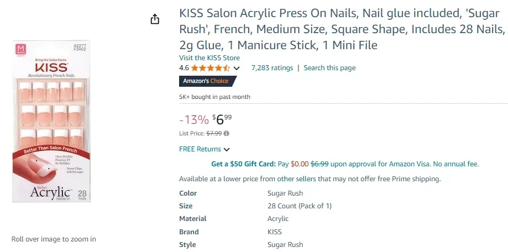Click the Roll over image to zoom text
This screenshot has height=252, width=508.
click(54, 239)
